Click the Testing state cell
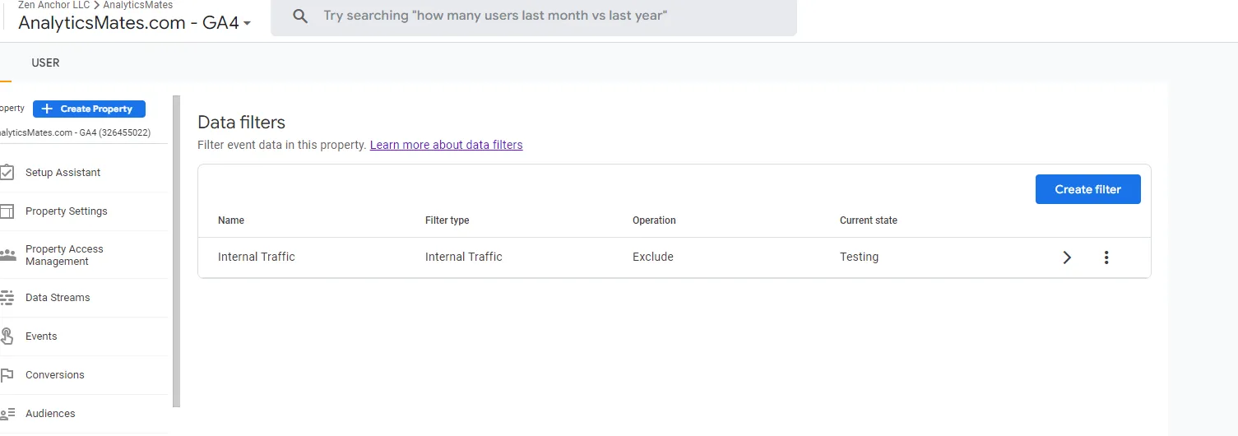 click(x=860, y=257)
